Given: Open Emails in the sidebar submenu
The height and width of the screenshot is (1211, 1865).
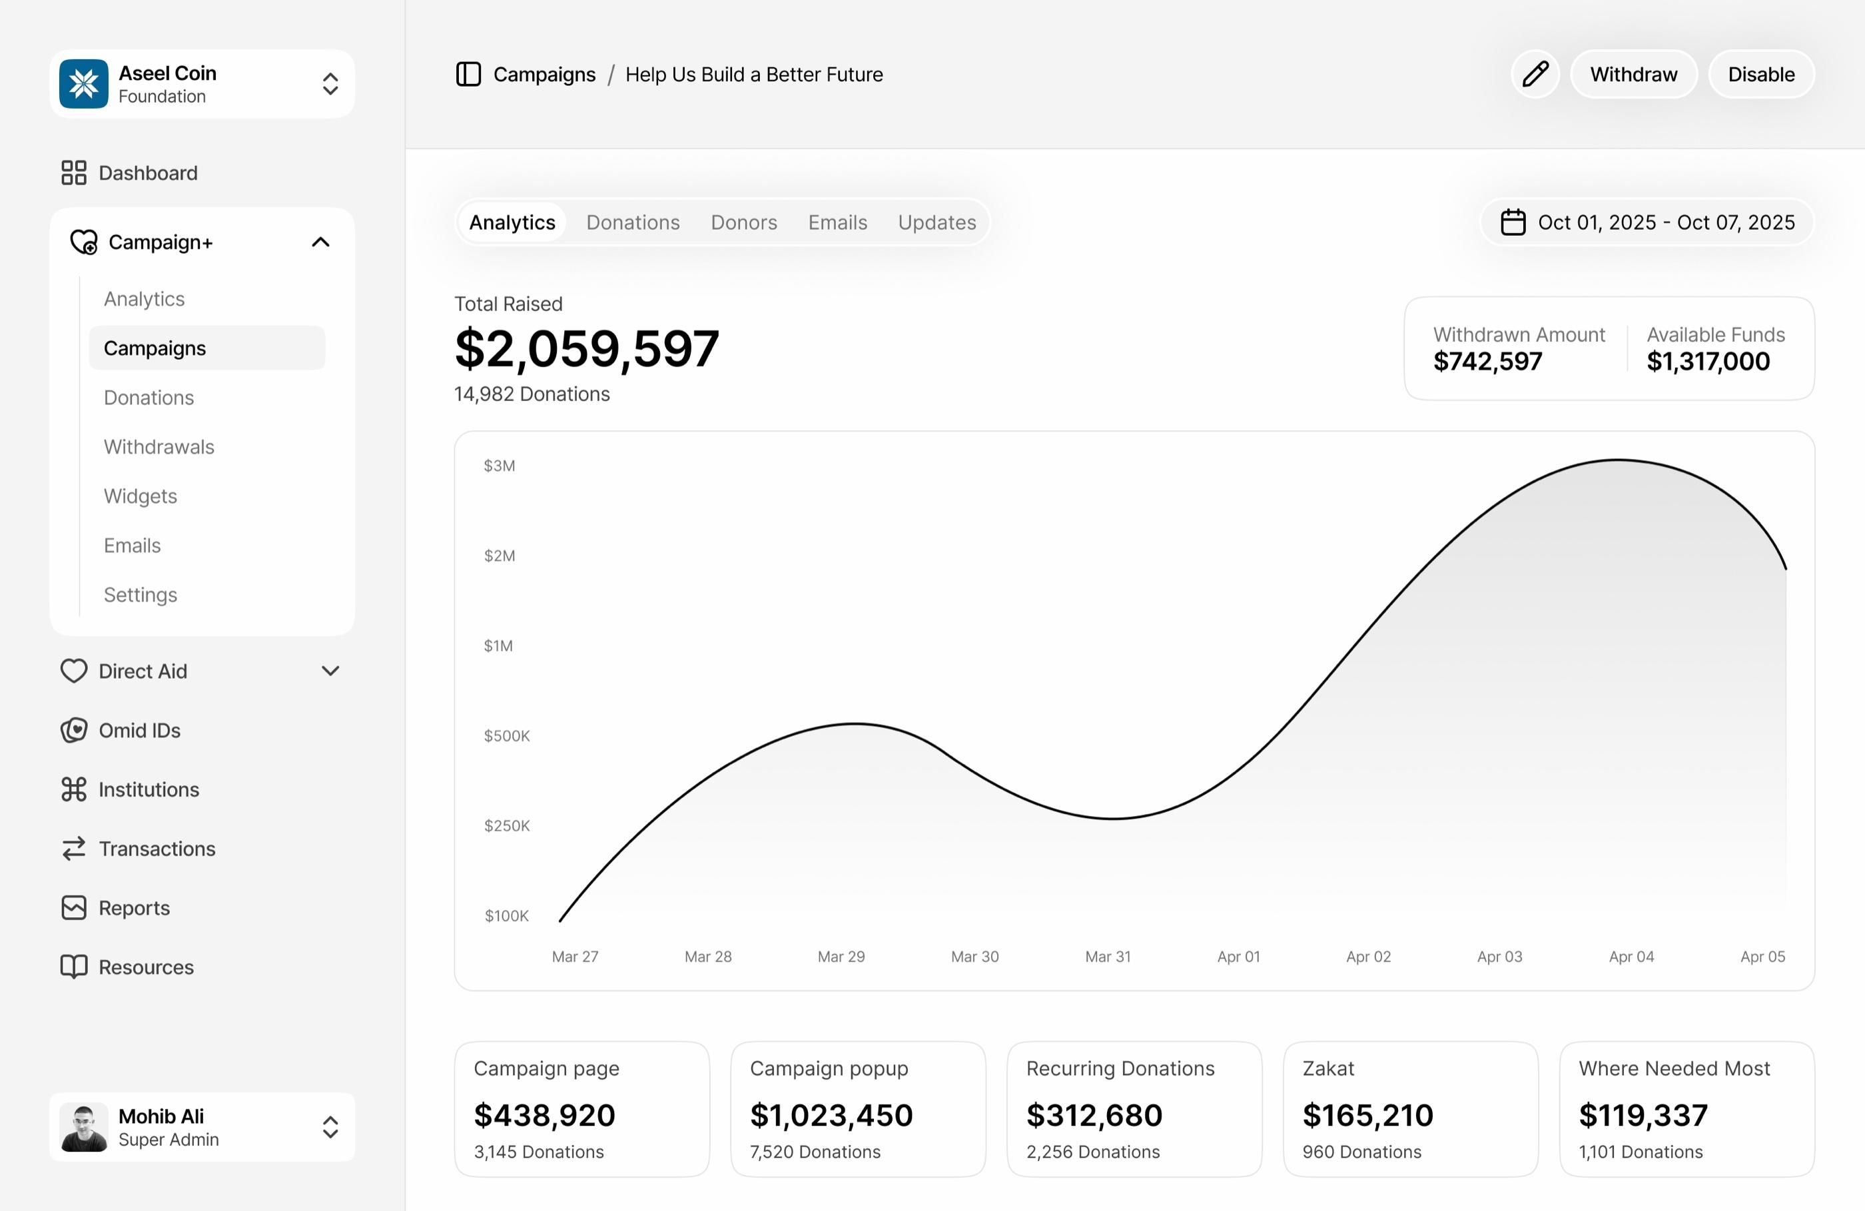Looking at the screenshot, I should click(133, 546).
